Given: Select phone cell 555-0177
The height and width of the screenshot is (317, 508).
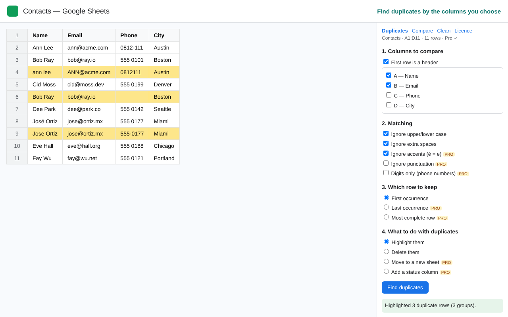Looking at the screenshot, I should [x=132, y=134].
